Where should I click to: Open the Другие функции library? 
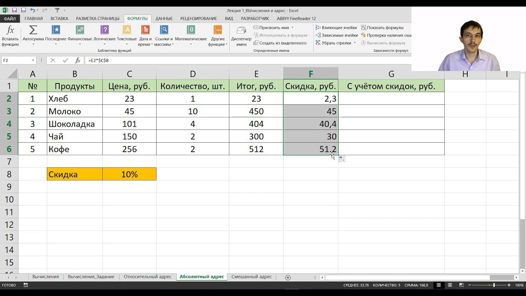(218, 36)
